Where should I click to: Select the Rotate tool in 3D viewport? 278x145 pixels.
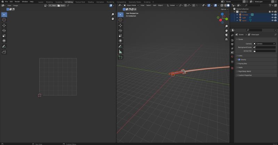[120, 31]
